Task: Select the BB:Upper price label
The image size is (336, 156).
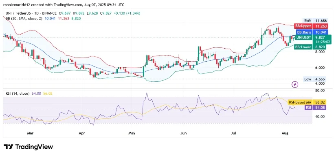Action: [310, 26]
